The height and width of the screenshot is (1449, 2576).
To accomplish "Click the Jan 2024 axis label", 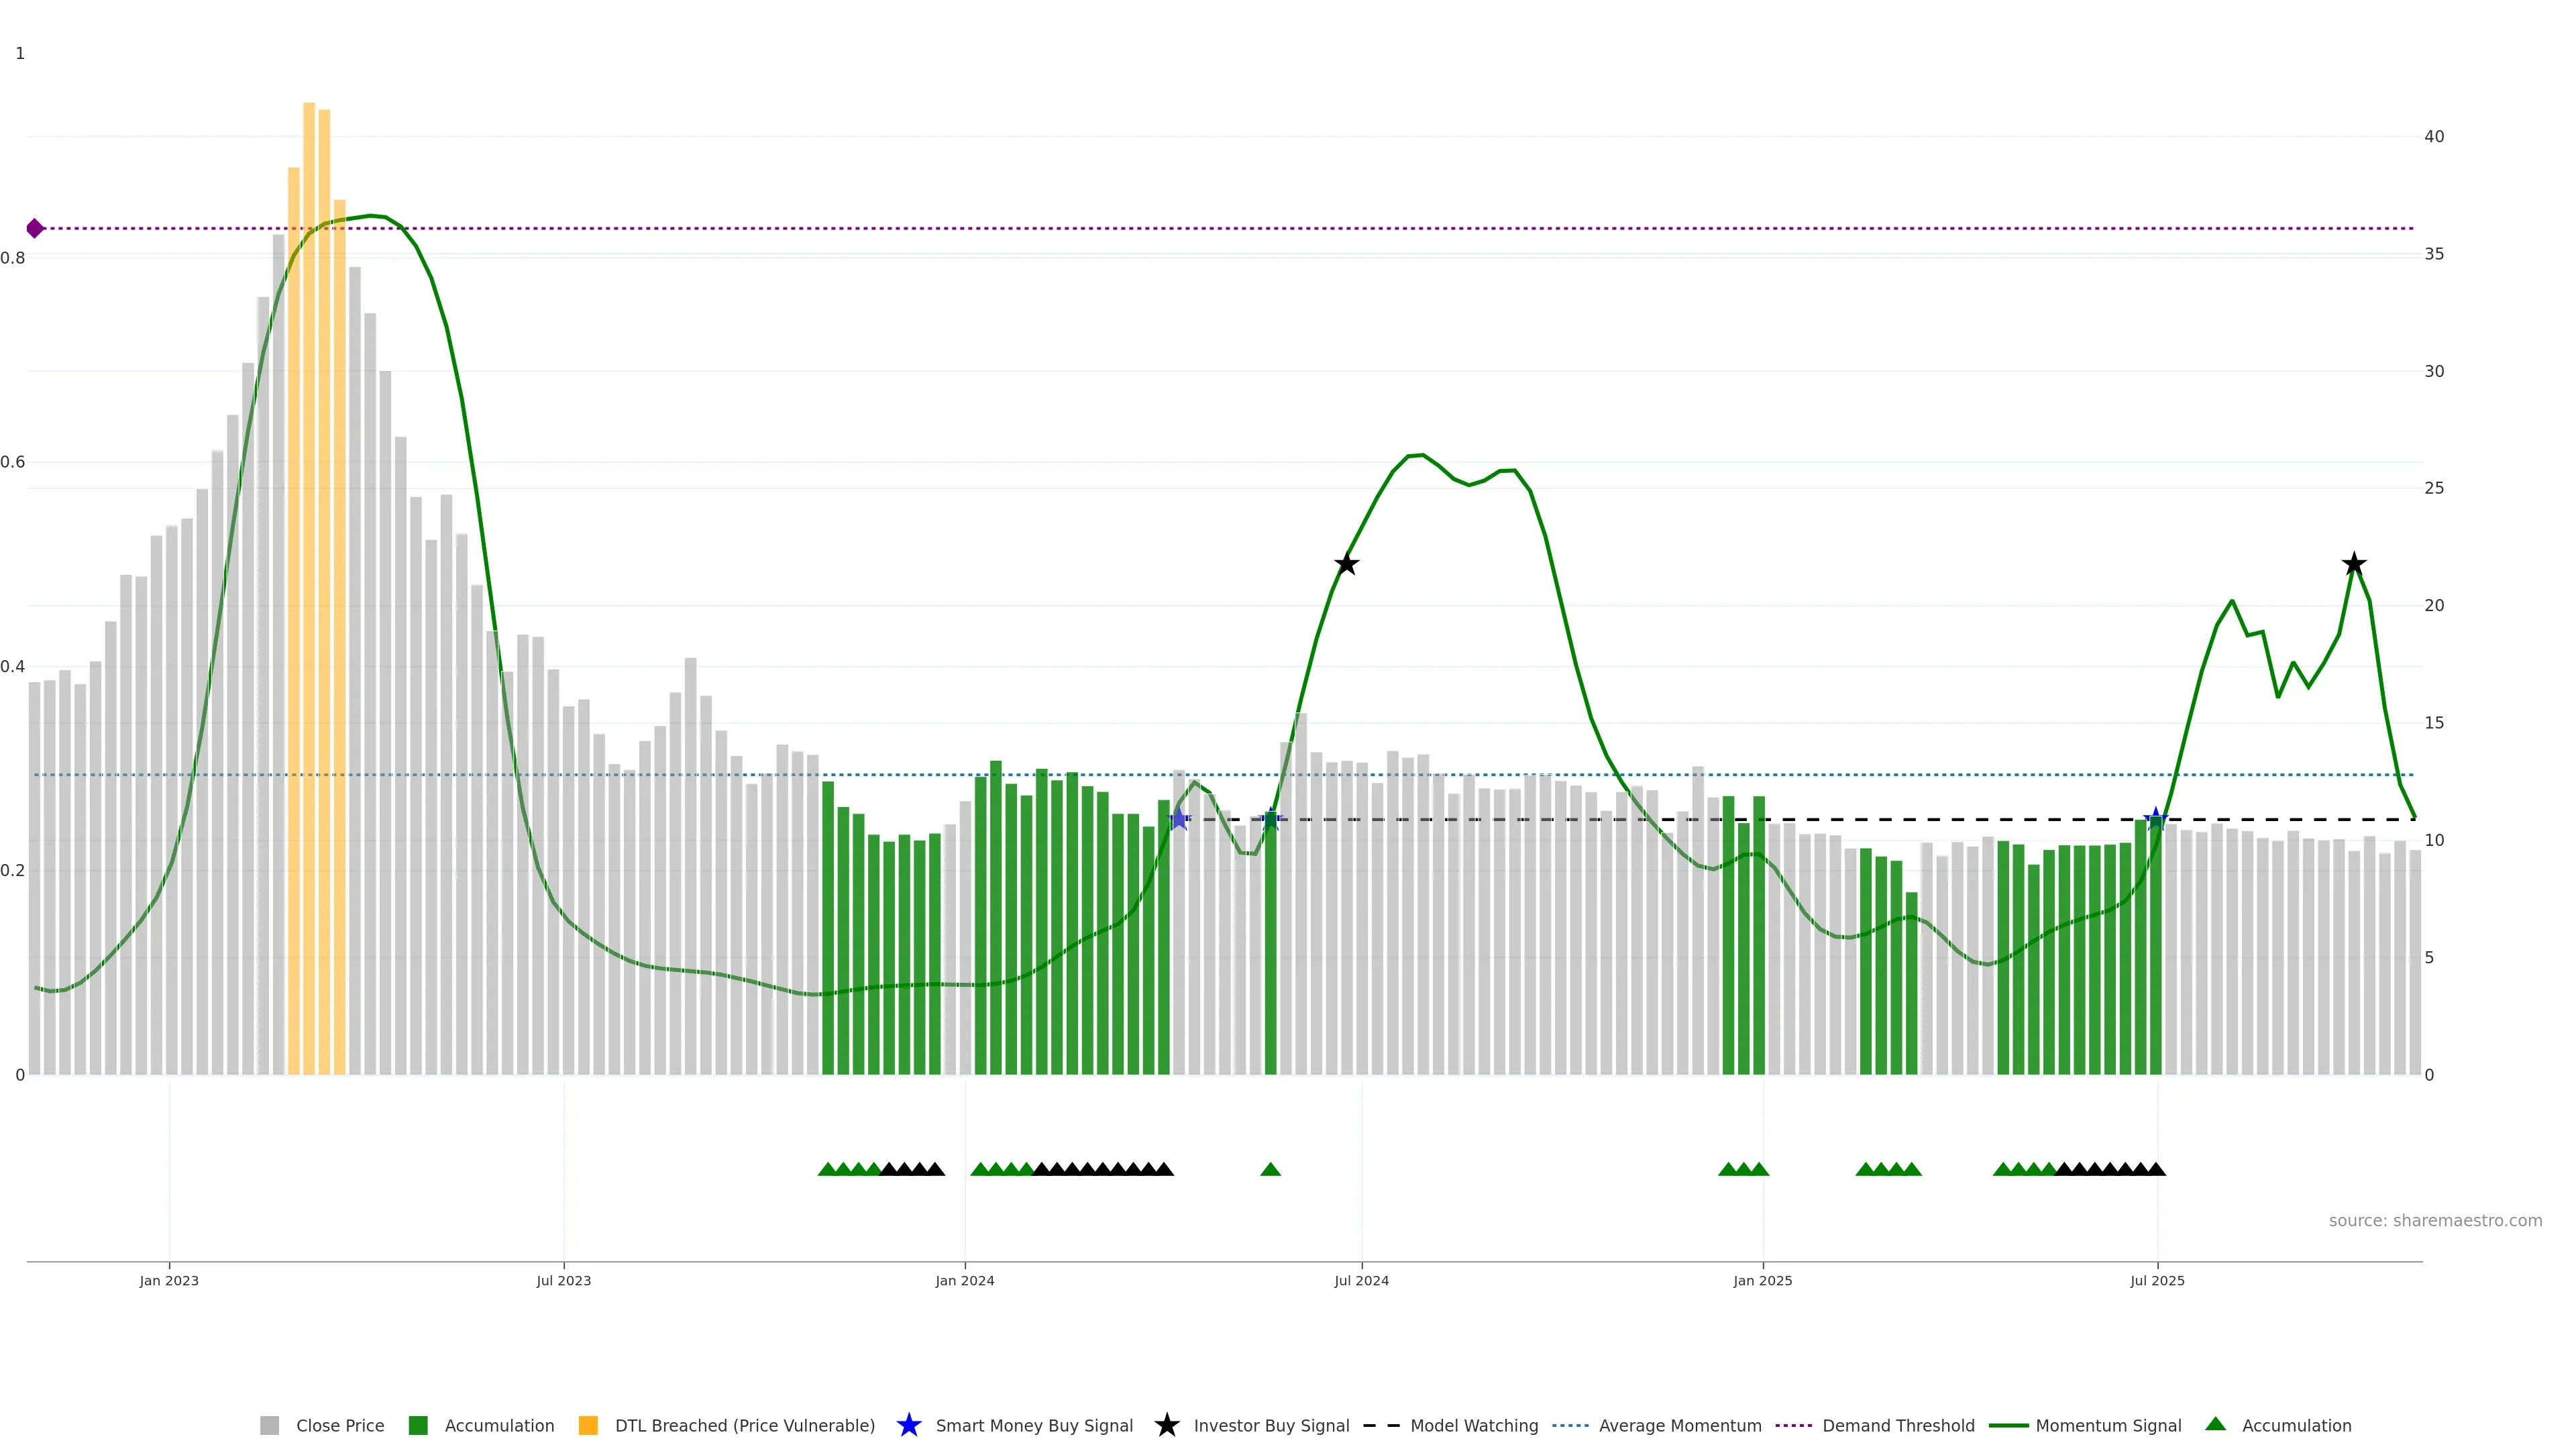I will click(964, 1280).
